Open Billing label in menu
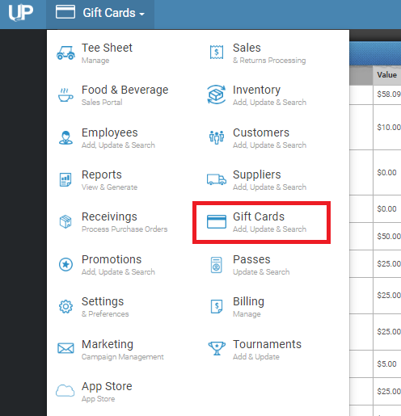 click(x=248, y=301)
